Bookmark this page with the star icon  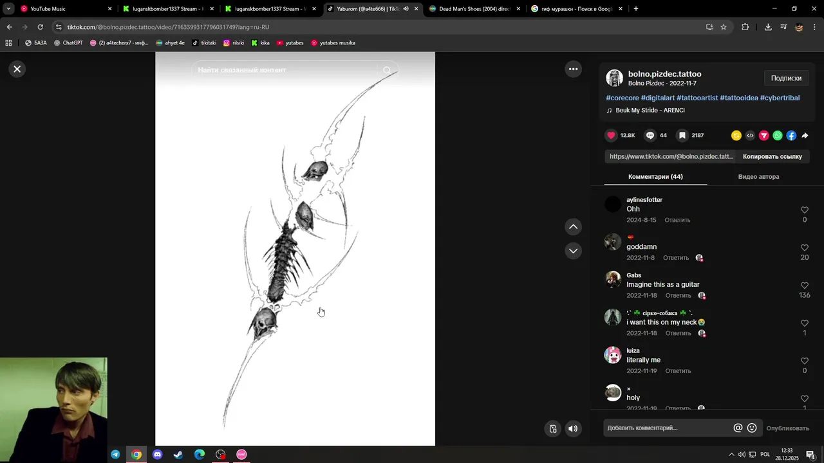pyautogui.click(x=724, y=27)
